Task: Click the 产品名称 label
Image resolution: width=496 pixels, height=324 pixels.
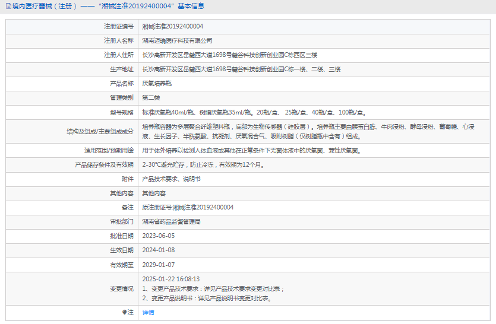Action: tap(122, 84)
